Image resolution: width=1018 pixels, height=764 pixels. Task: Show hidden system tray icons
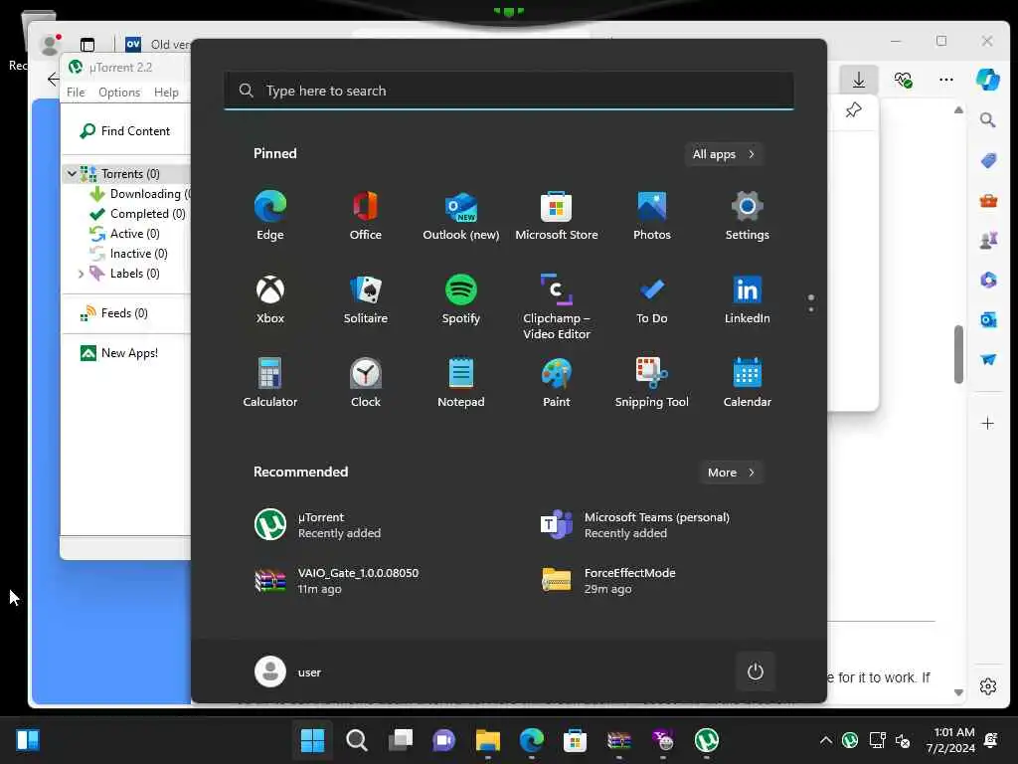pyautogui.click(x=826, y=740)
